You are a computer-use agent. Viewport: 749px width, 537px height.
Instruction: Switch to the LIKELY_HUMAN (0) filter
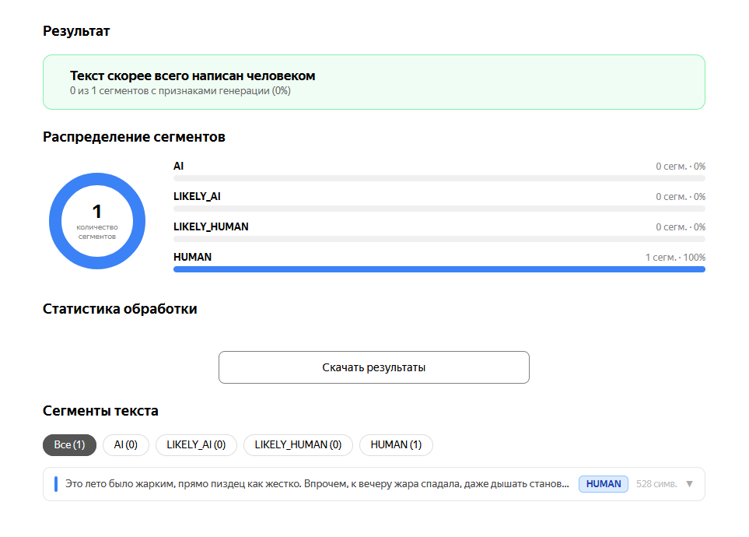[298, 444]
